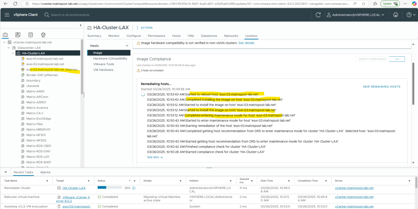Switch to the Monitor tab

pyautogui.click(x=114, y=36)
